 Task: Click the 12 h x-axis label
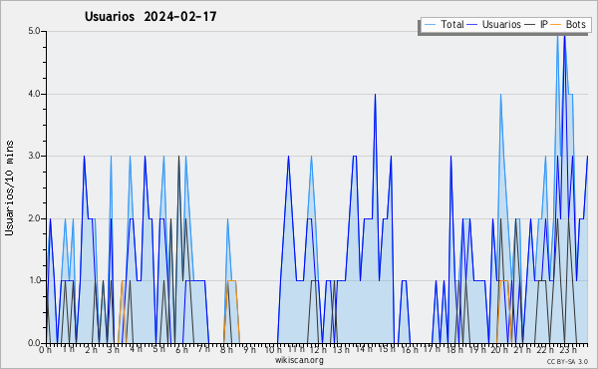318,349
